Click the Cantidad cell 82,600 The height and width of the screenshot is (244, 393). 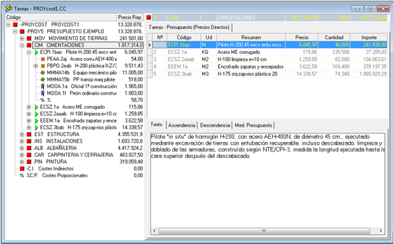coord(334,59)
